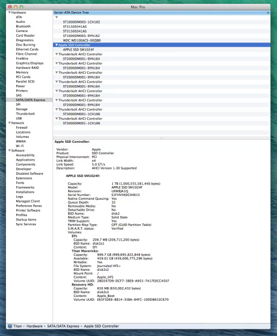
Task: Select Logs under Software
Action: [20, 196]
